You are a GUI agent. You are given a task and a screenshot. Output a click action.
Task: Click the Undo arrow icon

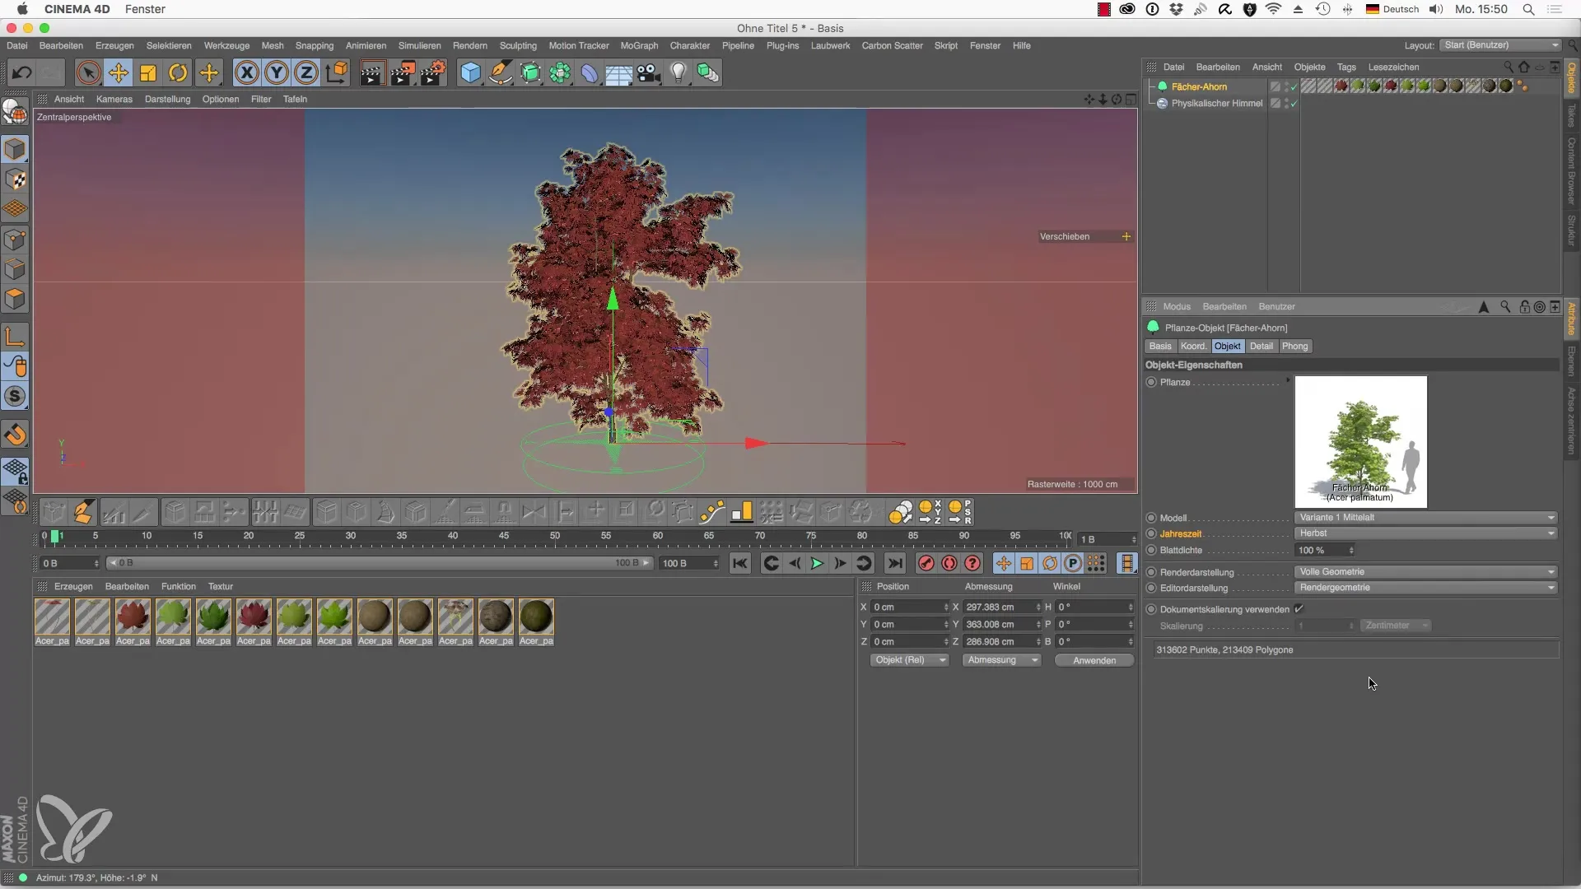(21, 73)
